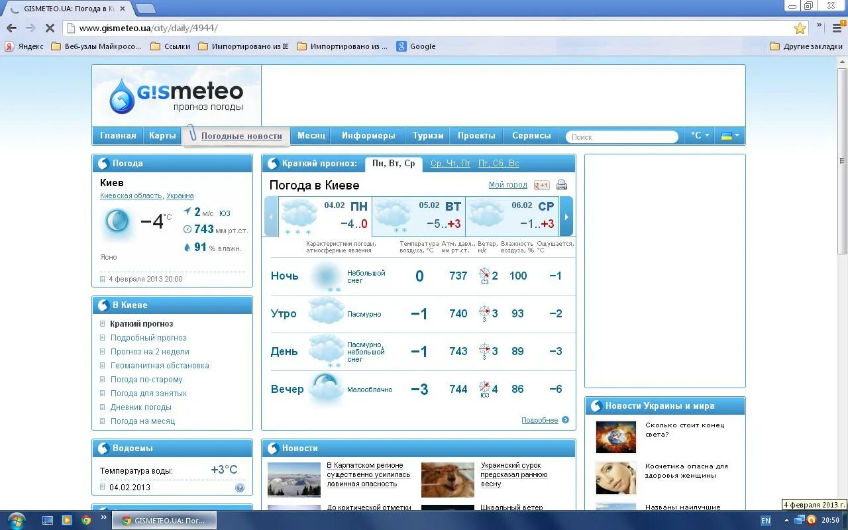Open Погода по-старому link
848x530 pixels.
(x=146, y=380)
